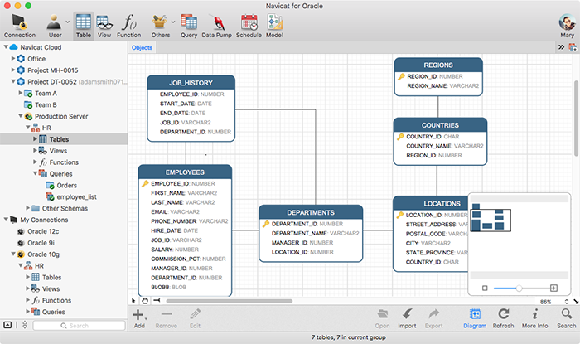580x344 pixels.
Task: Click the vertical scrollbar of diagram
Action: (x=577, y=119)
